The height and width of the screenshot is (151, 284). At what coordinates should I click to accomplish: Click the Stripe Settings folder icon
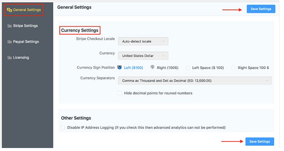click(x=9, y=26)
